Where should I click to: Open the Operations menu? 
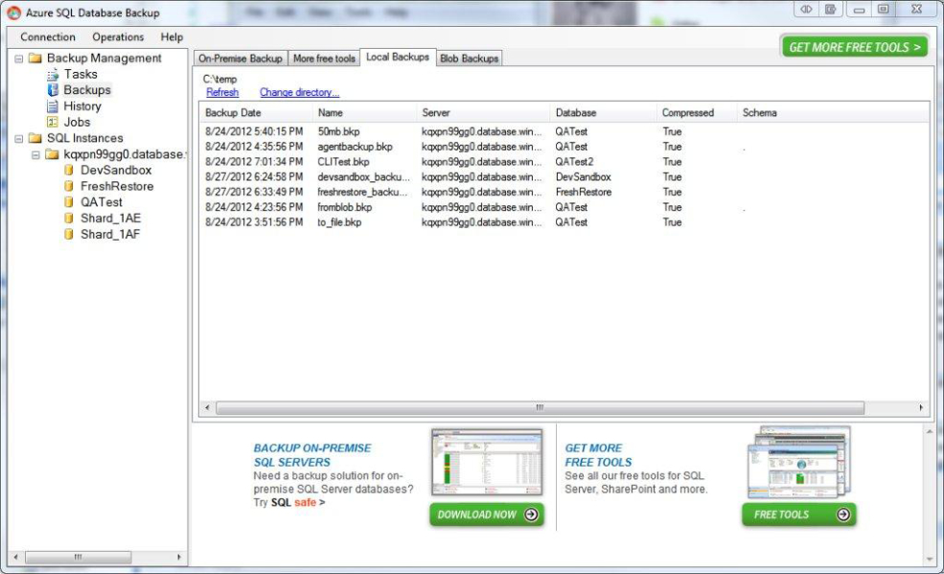(117, 36)
